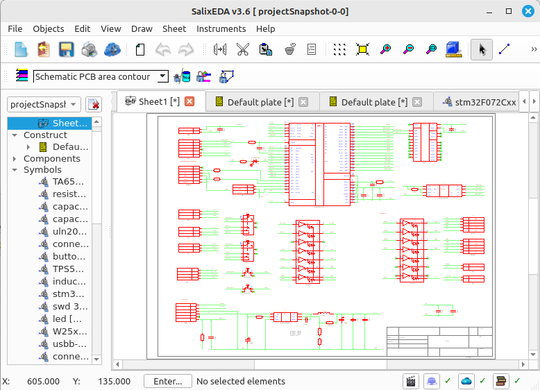Select the TA65 symbol in tree

pyautogui.click(x=62, y=182)
